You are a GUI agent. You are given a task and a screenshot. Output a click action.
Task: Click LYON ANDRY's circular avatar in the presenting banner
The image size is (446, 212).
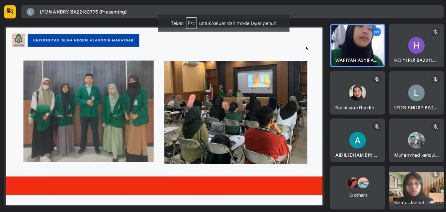point(30,12)
